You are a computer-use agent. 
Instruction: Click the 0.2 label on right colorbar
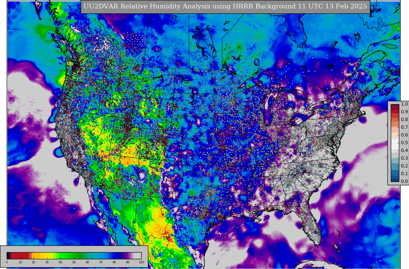click(404, 166)
